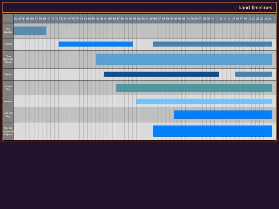Click the They Might Be Giants timeline bar
279x209 pixels.
click(x=184, y=59)
